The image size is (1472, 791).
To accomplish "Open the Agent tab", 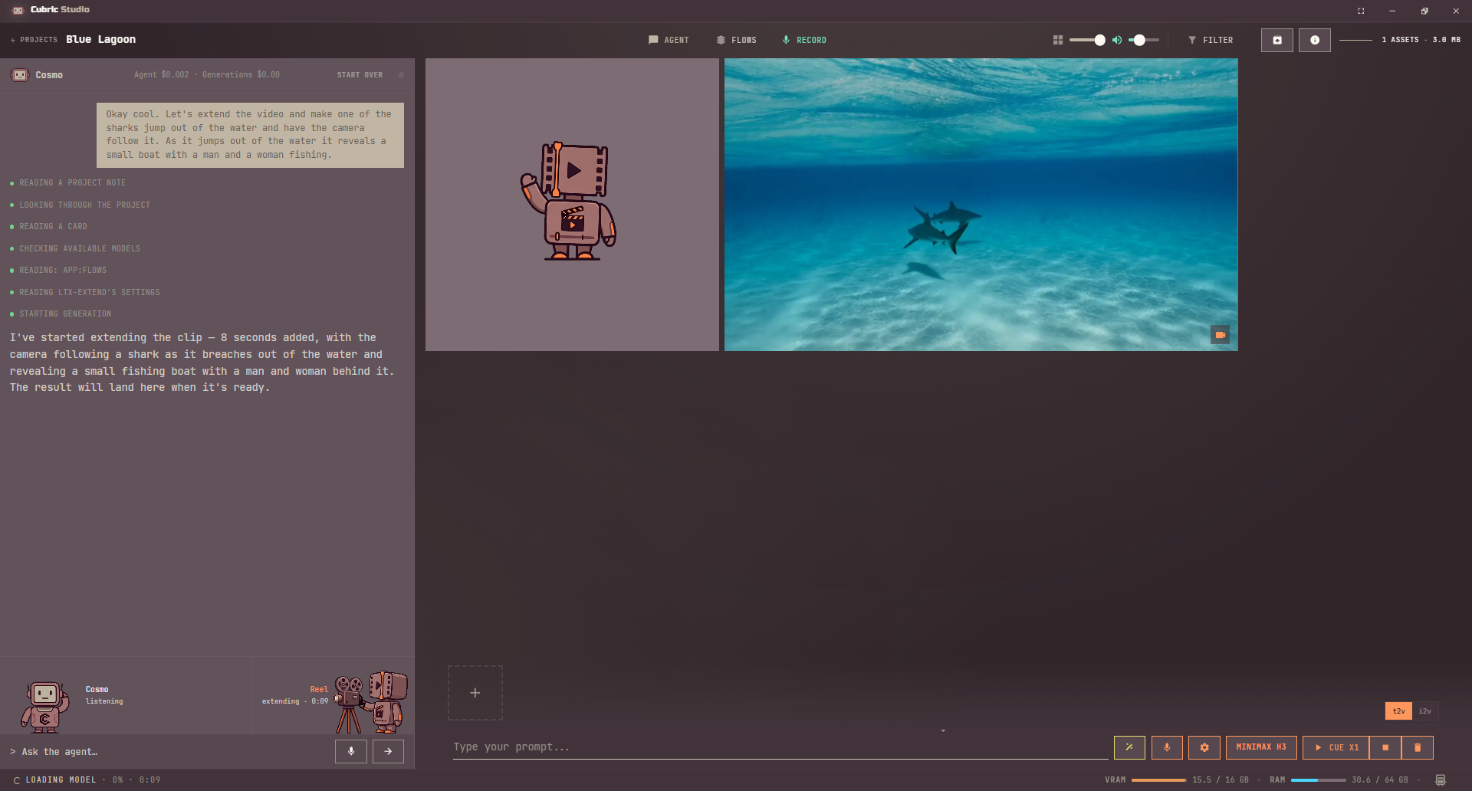I will point(669,40).
